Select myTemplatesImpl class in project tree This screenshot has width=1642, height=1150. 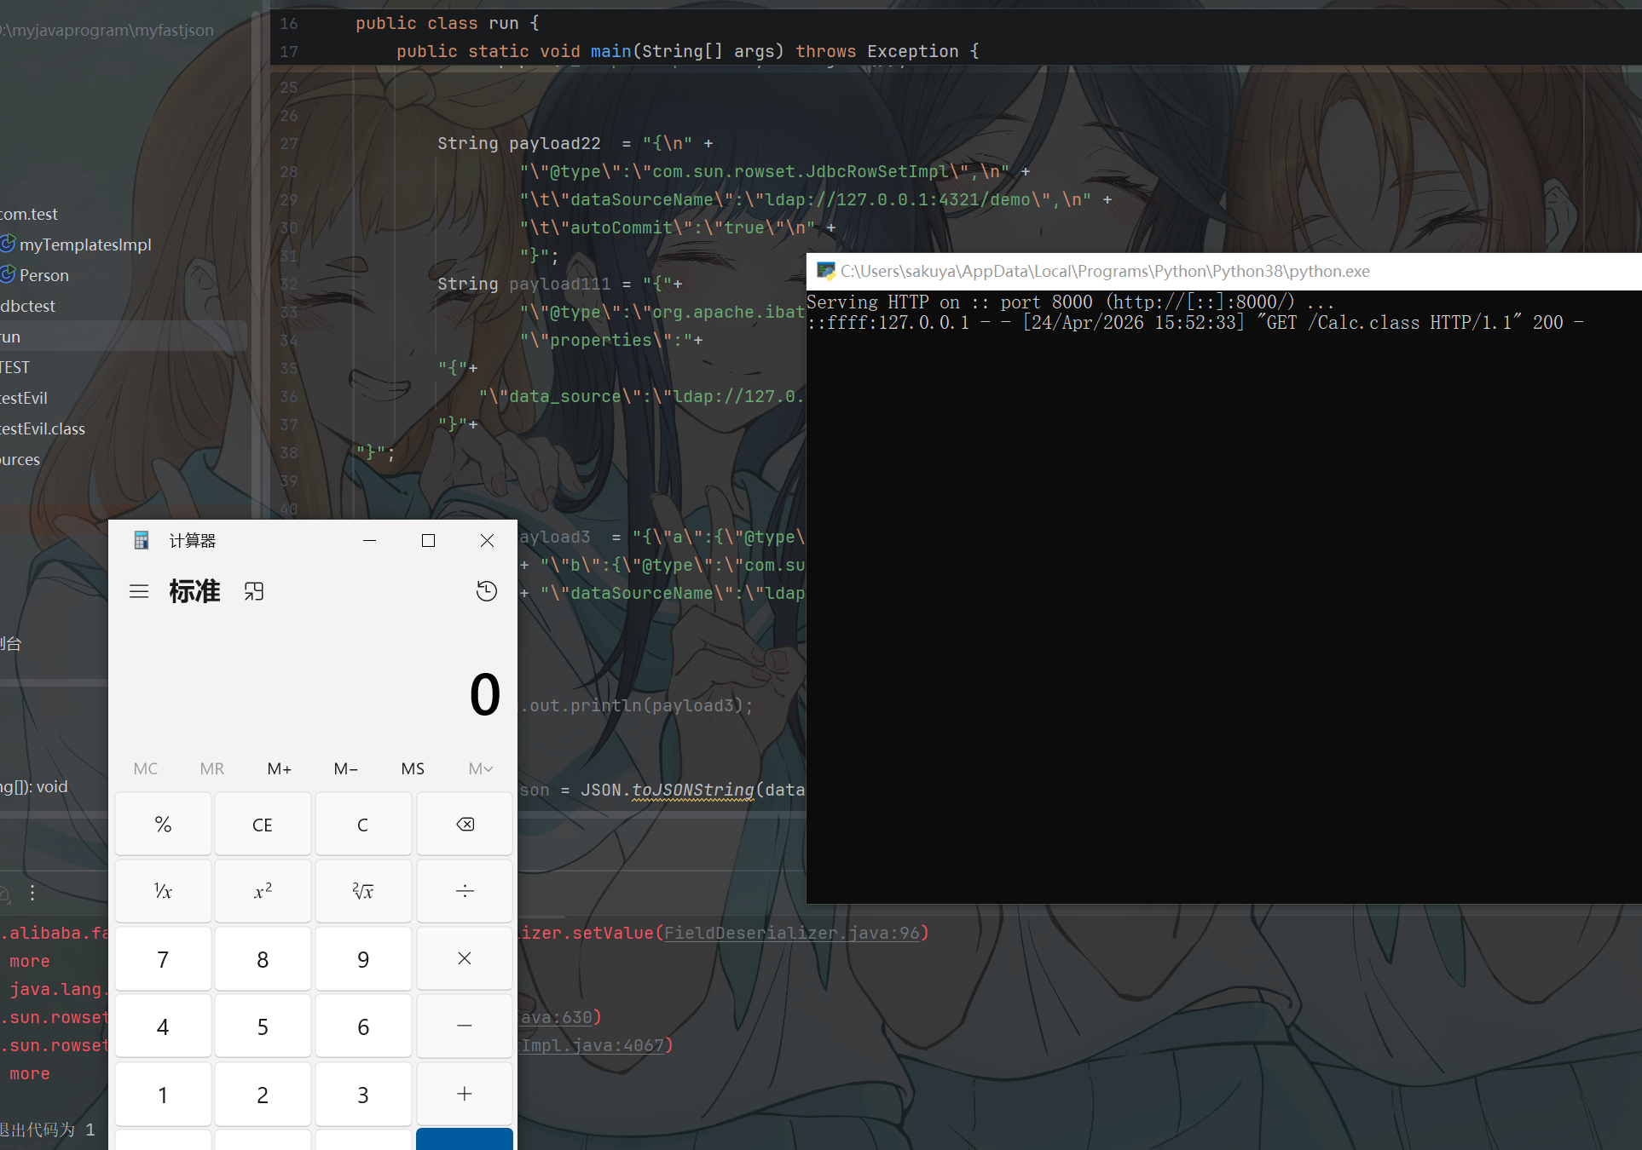(x=85, y=244)
